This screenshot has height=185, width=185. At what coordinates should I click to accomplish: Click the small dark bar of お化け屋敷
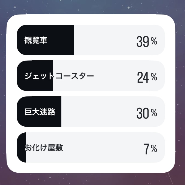(x=21, y=147)
